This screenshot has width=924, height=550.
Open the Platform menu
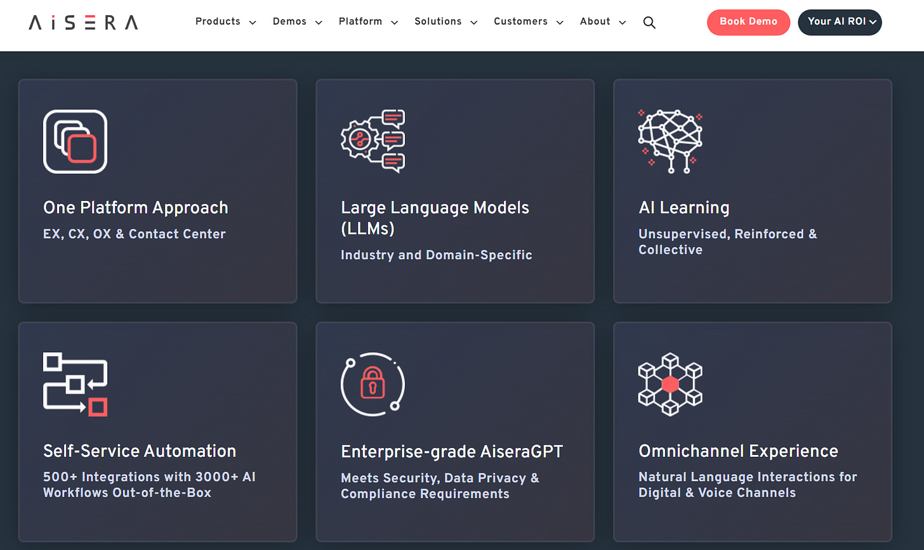[x=368, y=22]
